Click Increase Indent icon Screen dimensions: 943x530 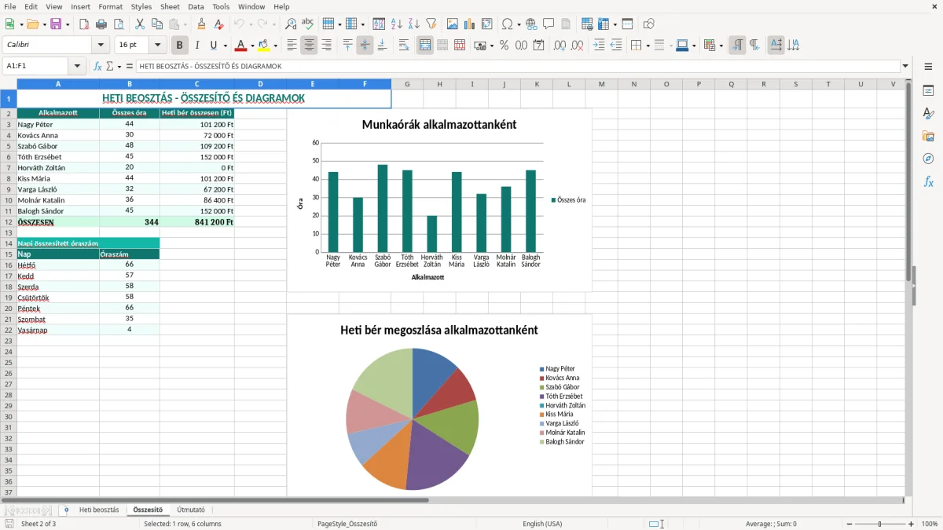599,46
